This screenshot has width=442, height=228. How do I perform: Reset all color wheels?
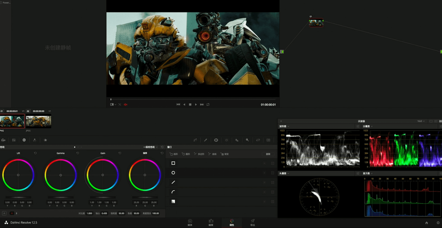click(162, 147)
